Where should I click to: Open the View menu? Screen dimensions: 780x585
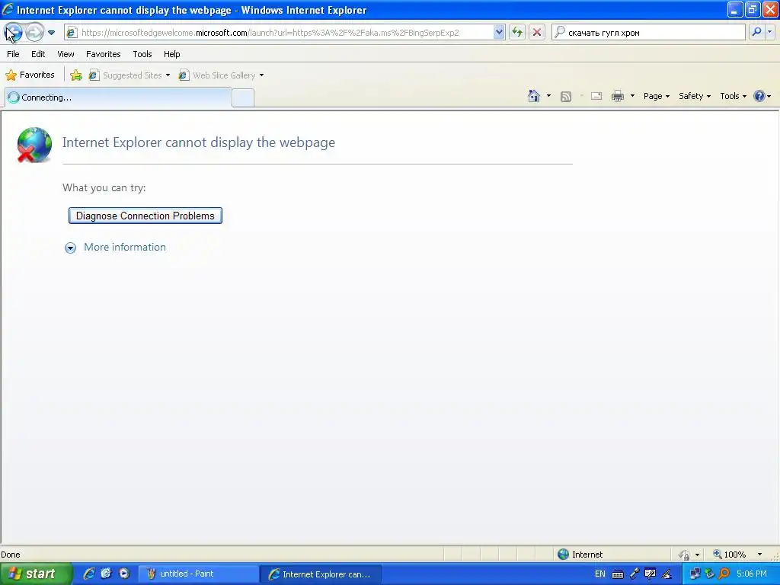point(66,54)
